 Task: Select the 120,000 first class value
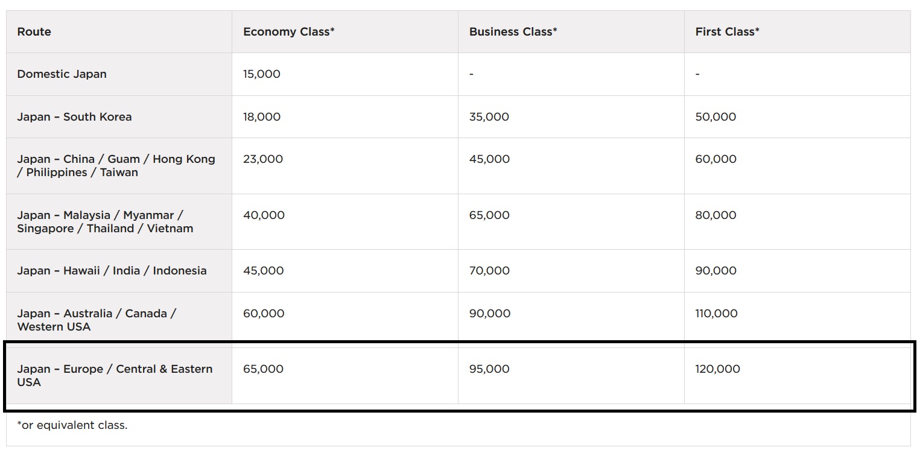click(x=717, y=369)
